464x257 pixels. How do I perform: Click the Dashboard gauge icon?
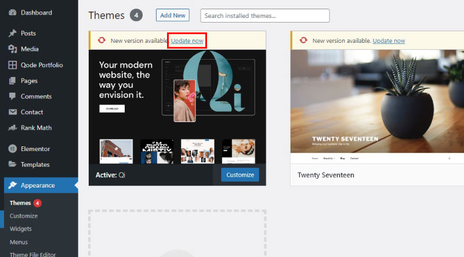tap(12, 12)
